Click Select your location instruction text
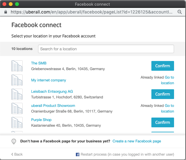 [54, 36]
